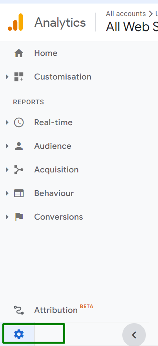Screen dimensions: 158x346
Task: Expand the Acquisition reports arrow
Action: 7,170
